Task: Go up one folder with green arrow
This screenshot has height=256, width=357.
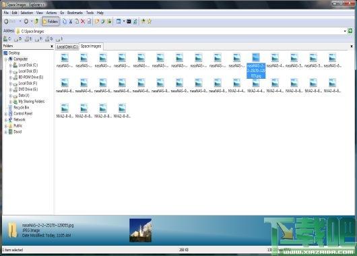Action: click(36, 22)
